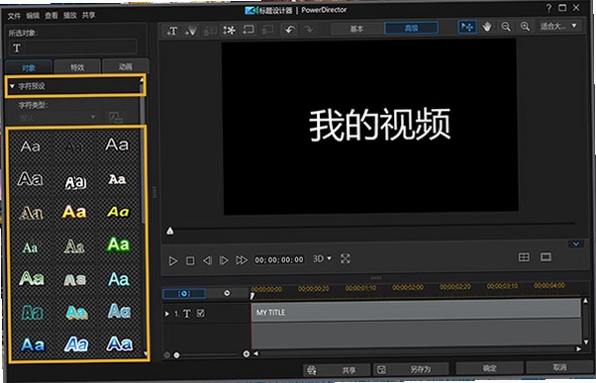This screenshot has height=383, width=596.
Task: Click the timeline zoom out minus icon
Action: (166, 355)
